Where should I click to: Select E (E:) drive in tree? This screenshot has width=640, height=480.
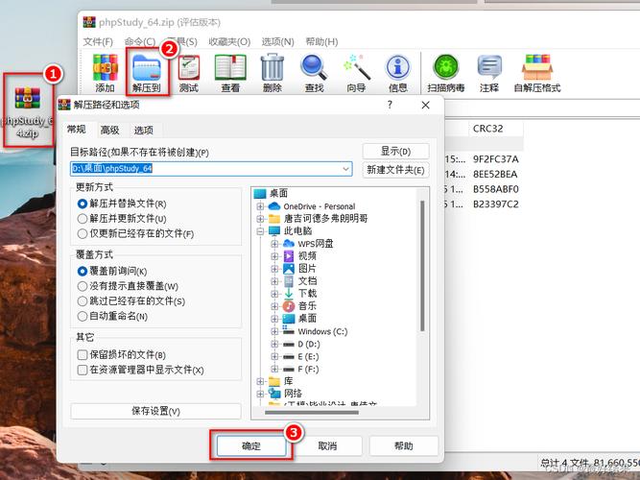pos(308,356)
